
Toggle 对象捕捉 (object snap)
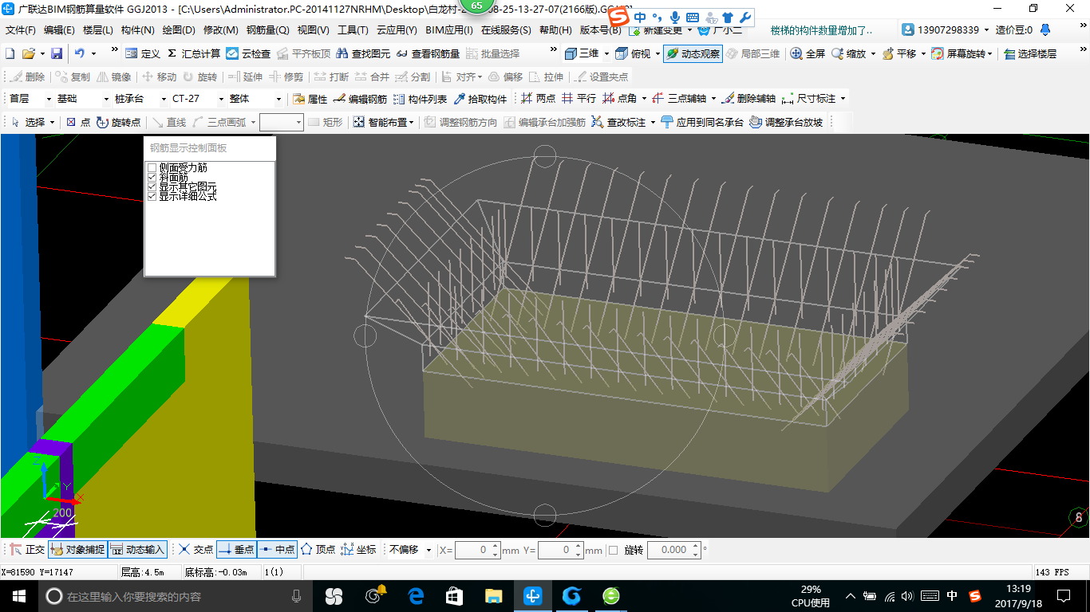(x=77, y=550)
